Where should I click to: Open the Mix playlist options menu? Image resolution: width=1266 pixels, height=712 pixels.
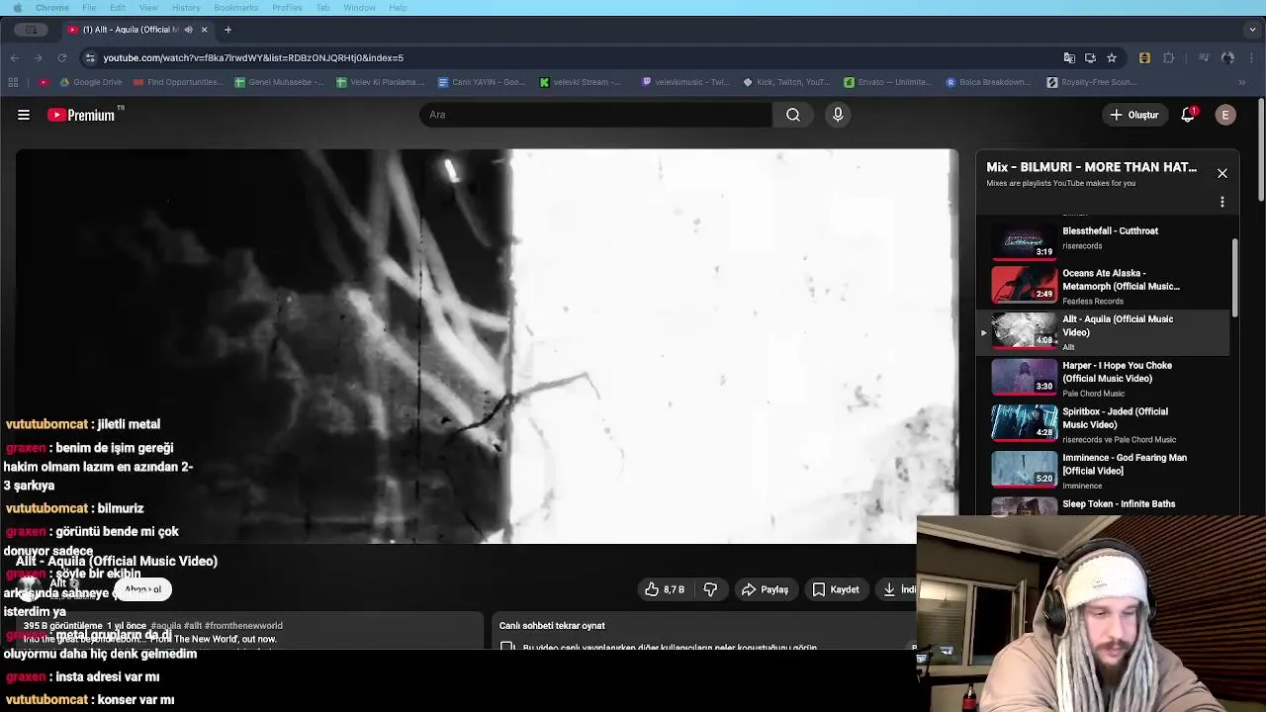(x=1222, y=202)
